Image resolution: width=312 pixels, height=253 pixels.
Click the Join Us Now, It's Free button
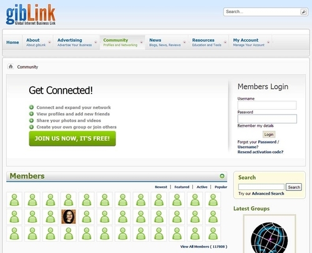72,138
